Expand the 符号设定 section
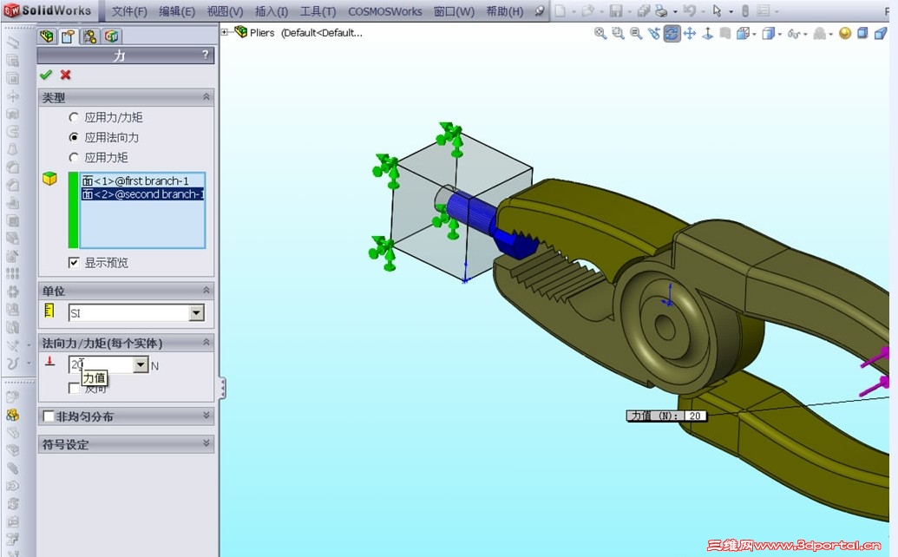This screenshot has height=557, width=898. [206, 443]
